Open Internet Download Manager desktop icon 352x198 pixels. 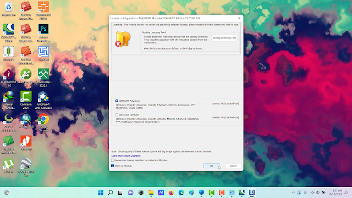(9, 100)
